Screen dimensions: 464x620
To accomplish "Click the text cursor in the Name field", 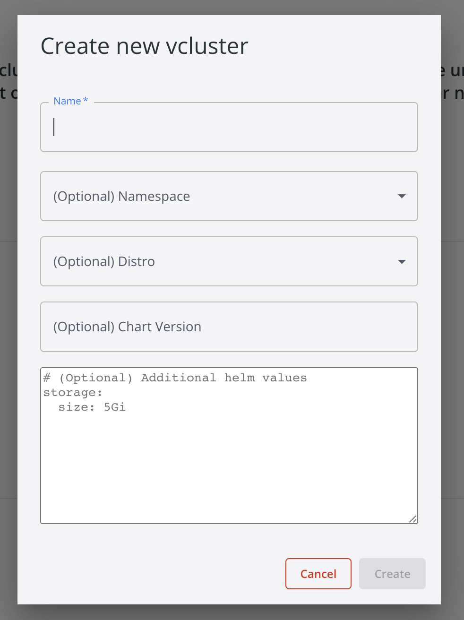I will pos(54,127).
